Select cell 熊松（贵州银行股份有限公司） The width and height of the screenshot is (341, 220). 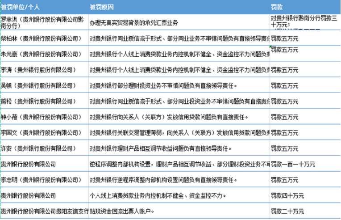click(44, 101)
